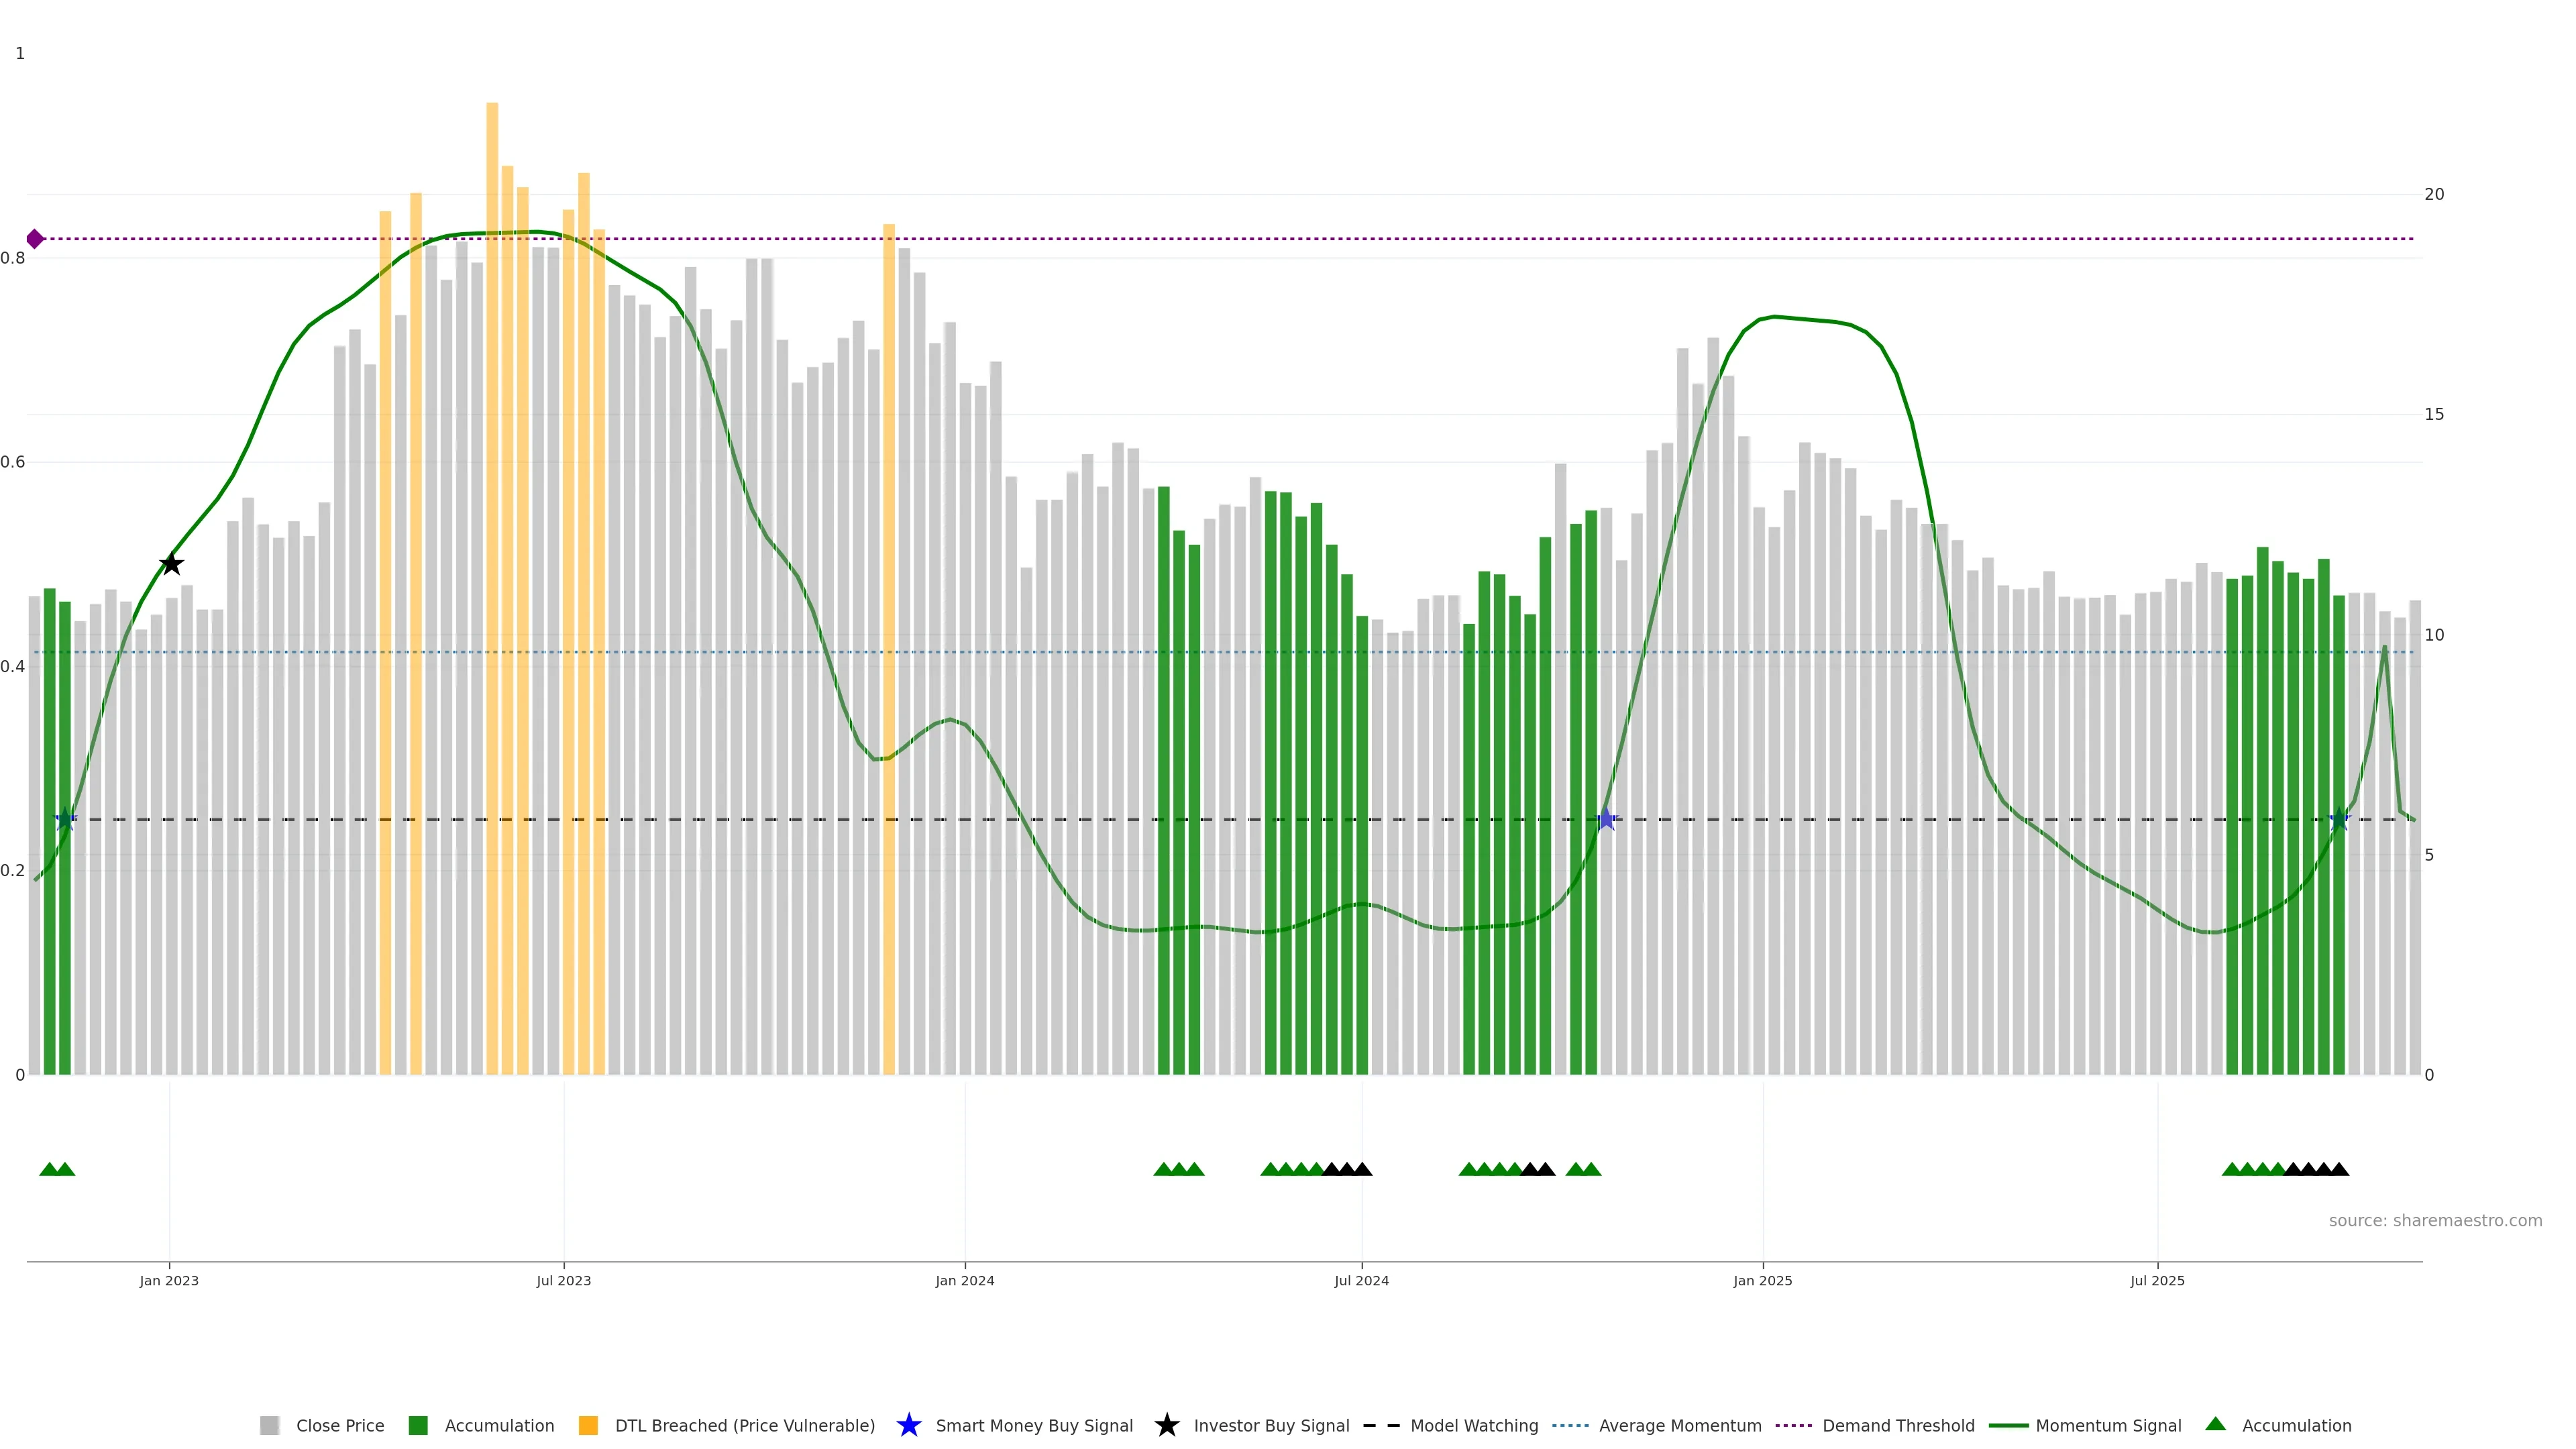This screenshot has height=1449, width=2576.
Task: Click the orange DTL Breached swatch in legend
Action: point(588,1425)
